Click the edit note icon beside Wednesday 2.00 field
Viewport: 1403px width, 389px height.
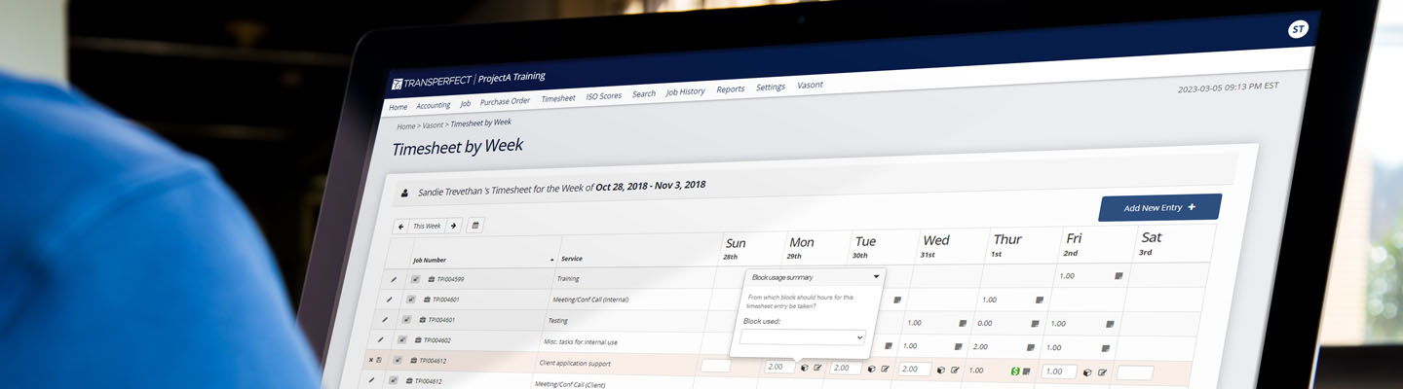pos(955,370)
